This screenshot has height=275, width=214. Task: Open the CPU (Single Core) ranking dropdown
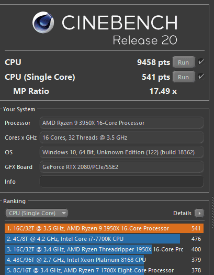(x=37, y=213)
